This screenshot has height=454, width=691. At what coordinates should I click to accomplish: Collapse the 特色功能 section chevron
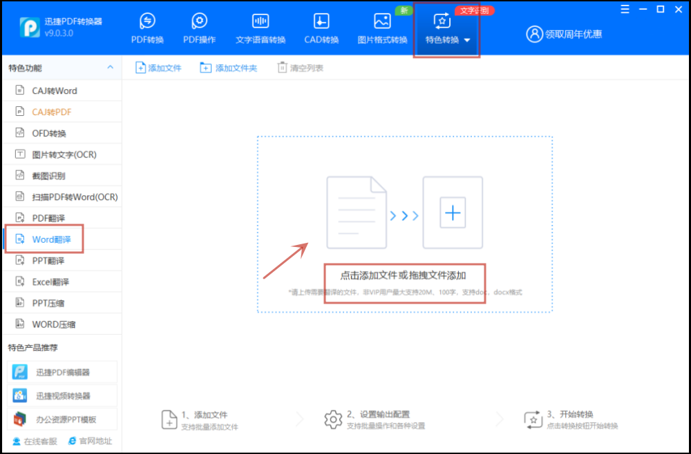click(110, 68)
